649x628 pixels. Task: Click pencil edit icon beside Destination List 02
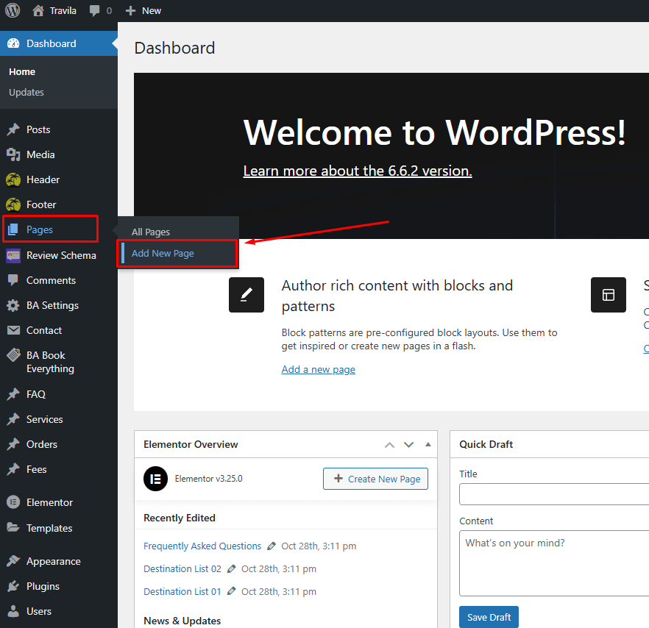point(232,569)
